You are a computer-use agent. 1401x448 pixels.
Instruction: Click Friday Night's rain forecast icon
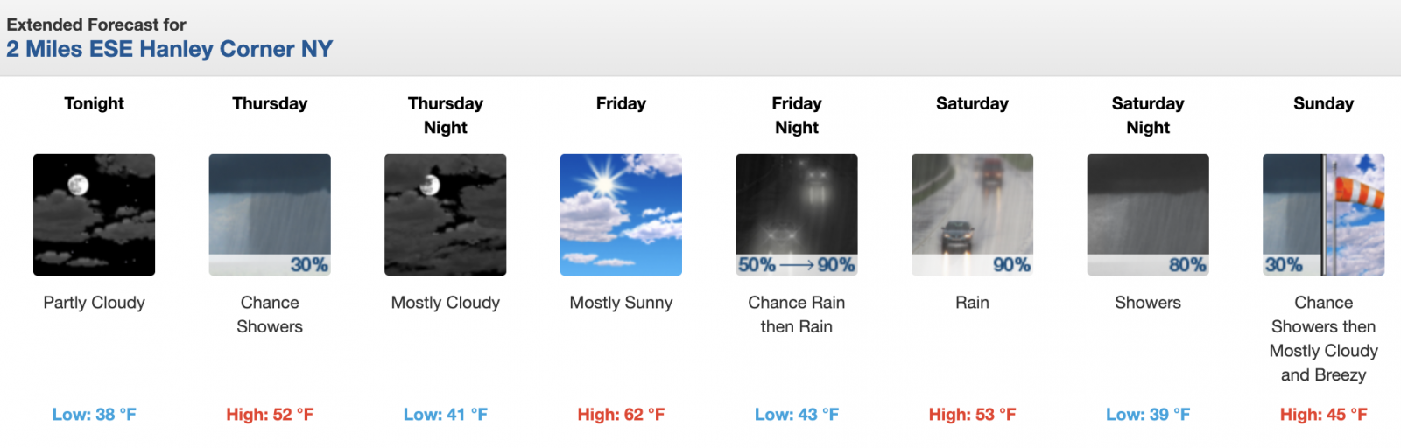point(796,214)
